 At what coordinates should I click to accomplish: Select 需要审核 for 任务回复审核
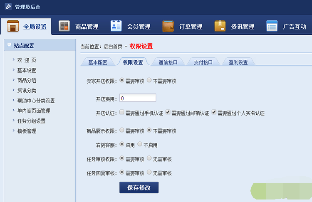[x=122, y=172]
